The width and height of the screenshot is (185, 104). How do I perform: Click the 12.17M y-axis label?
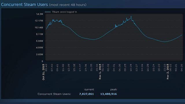(39, 21)
